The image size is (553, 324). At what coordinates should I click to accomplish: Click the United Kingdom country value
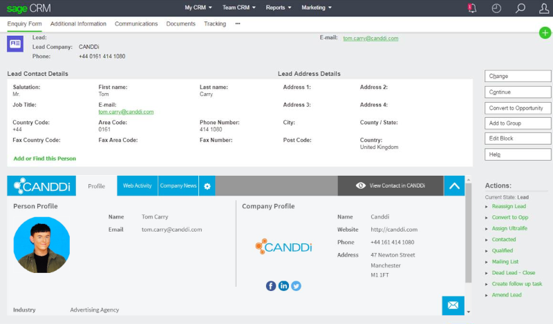[379, 147]
